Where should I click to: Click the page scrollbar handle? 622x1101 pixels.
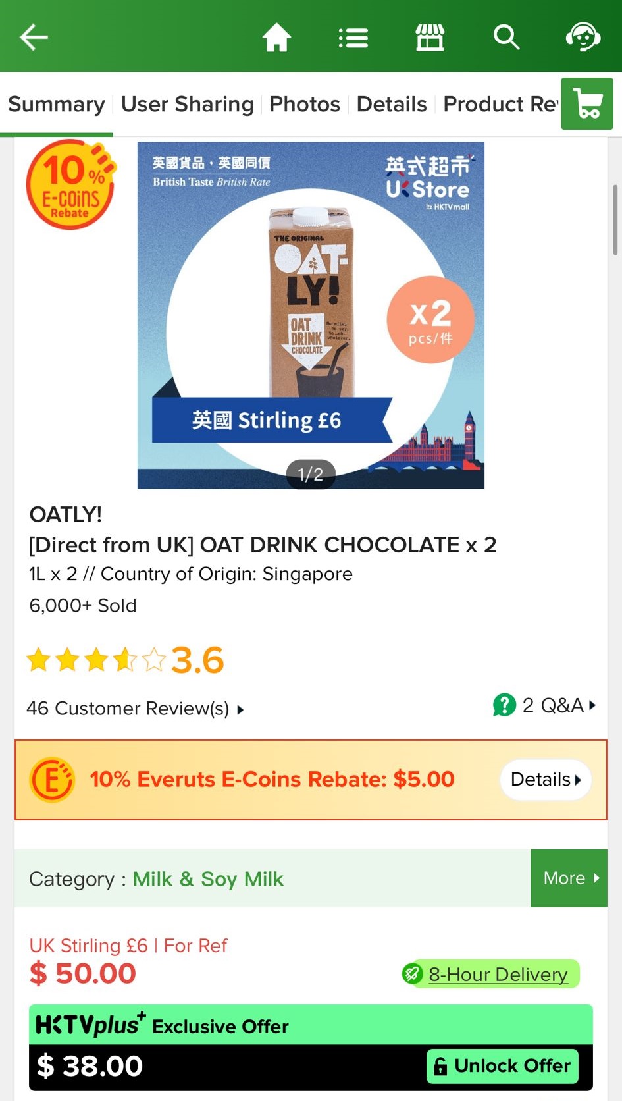[x=615, y=220]
